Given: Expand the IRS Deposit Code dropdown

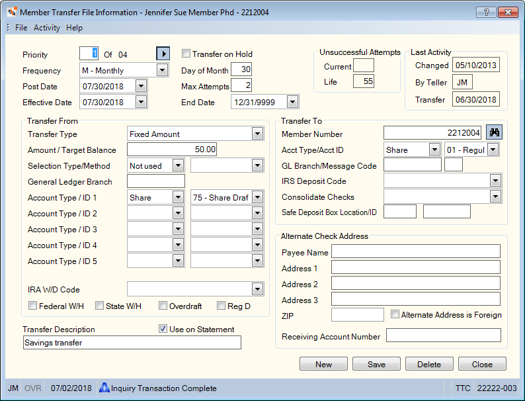Looking at the screenshot, I should click(495, 181).
